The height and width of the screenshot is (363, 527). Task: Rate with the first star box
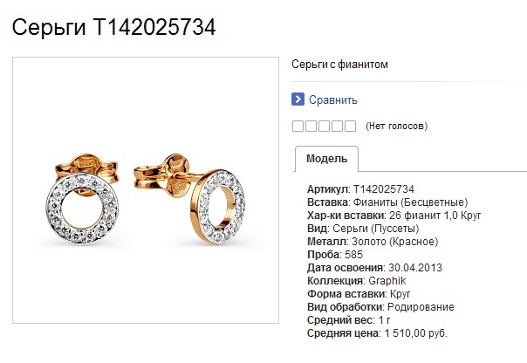point(298,127)
